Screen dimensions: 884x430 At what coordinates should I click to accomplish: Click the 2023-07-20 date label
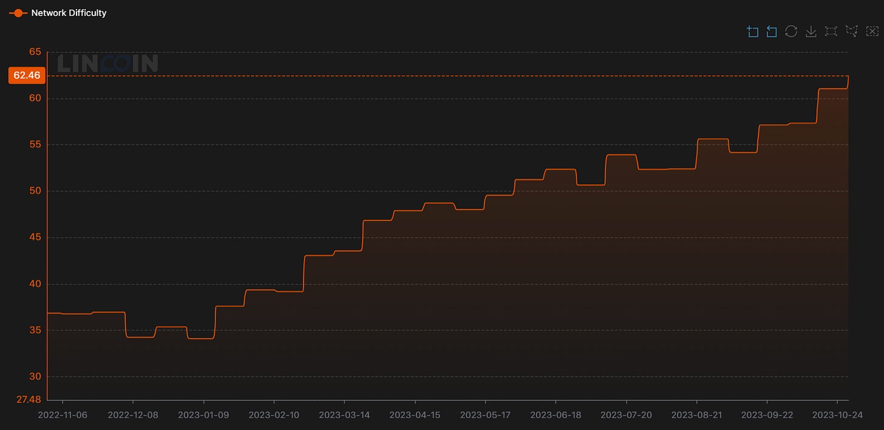pyautogui.click(x=626, y=415)
